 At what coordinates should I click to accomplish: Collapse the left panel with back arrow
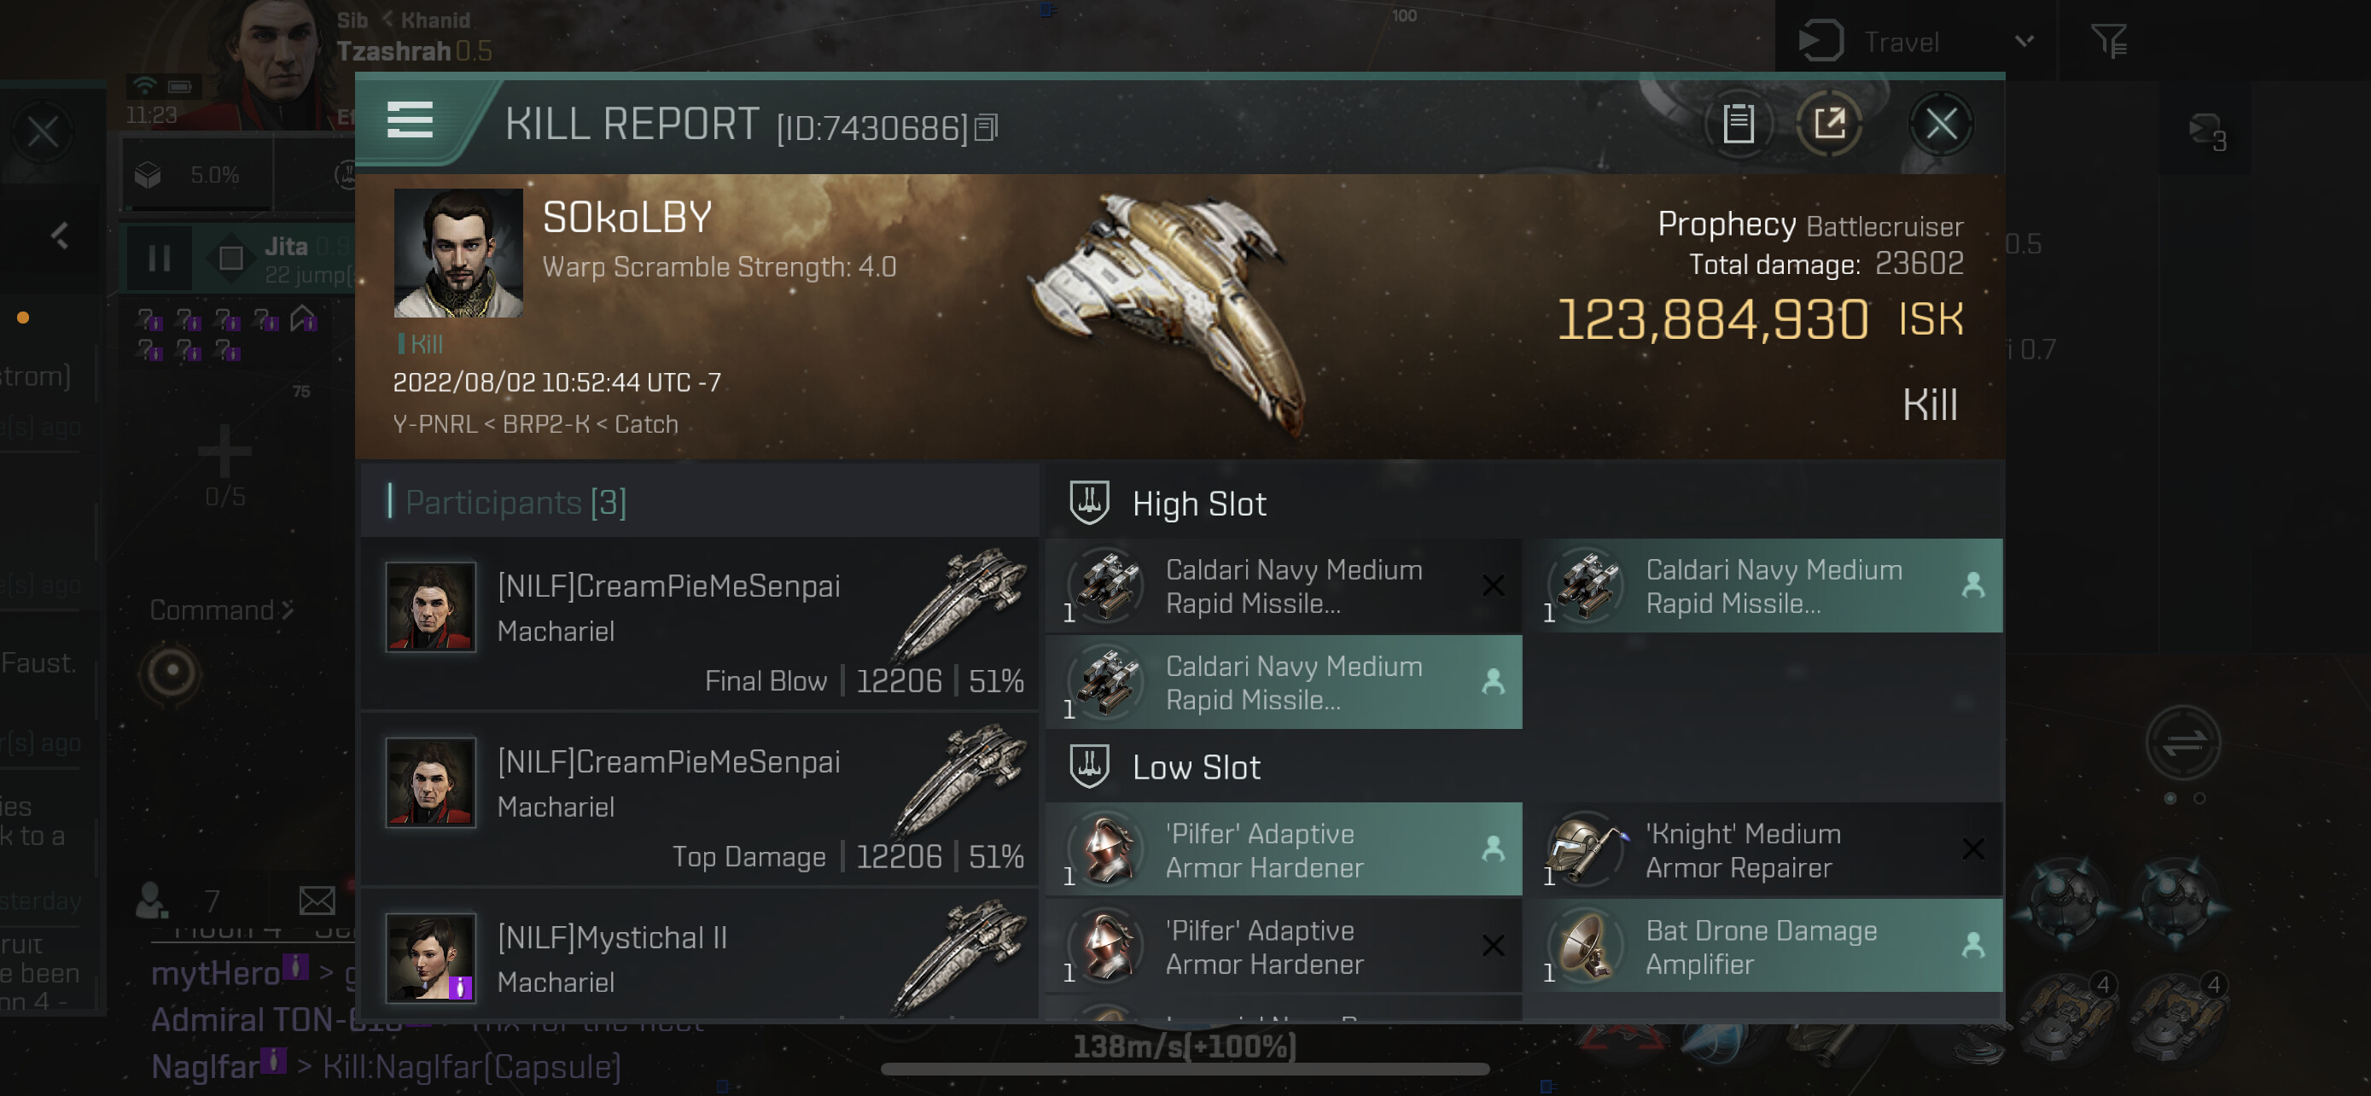click(x=59, y=236)
